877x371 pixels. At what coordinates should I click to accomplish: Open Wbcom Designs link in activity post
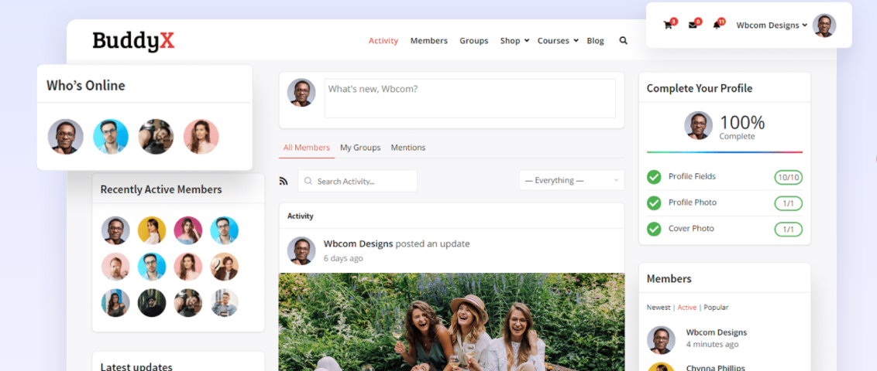click(x=358, y=243)
